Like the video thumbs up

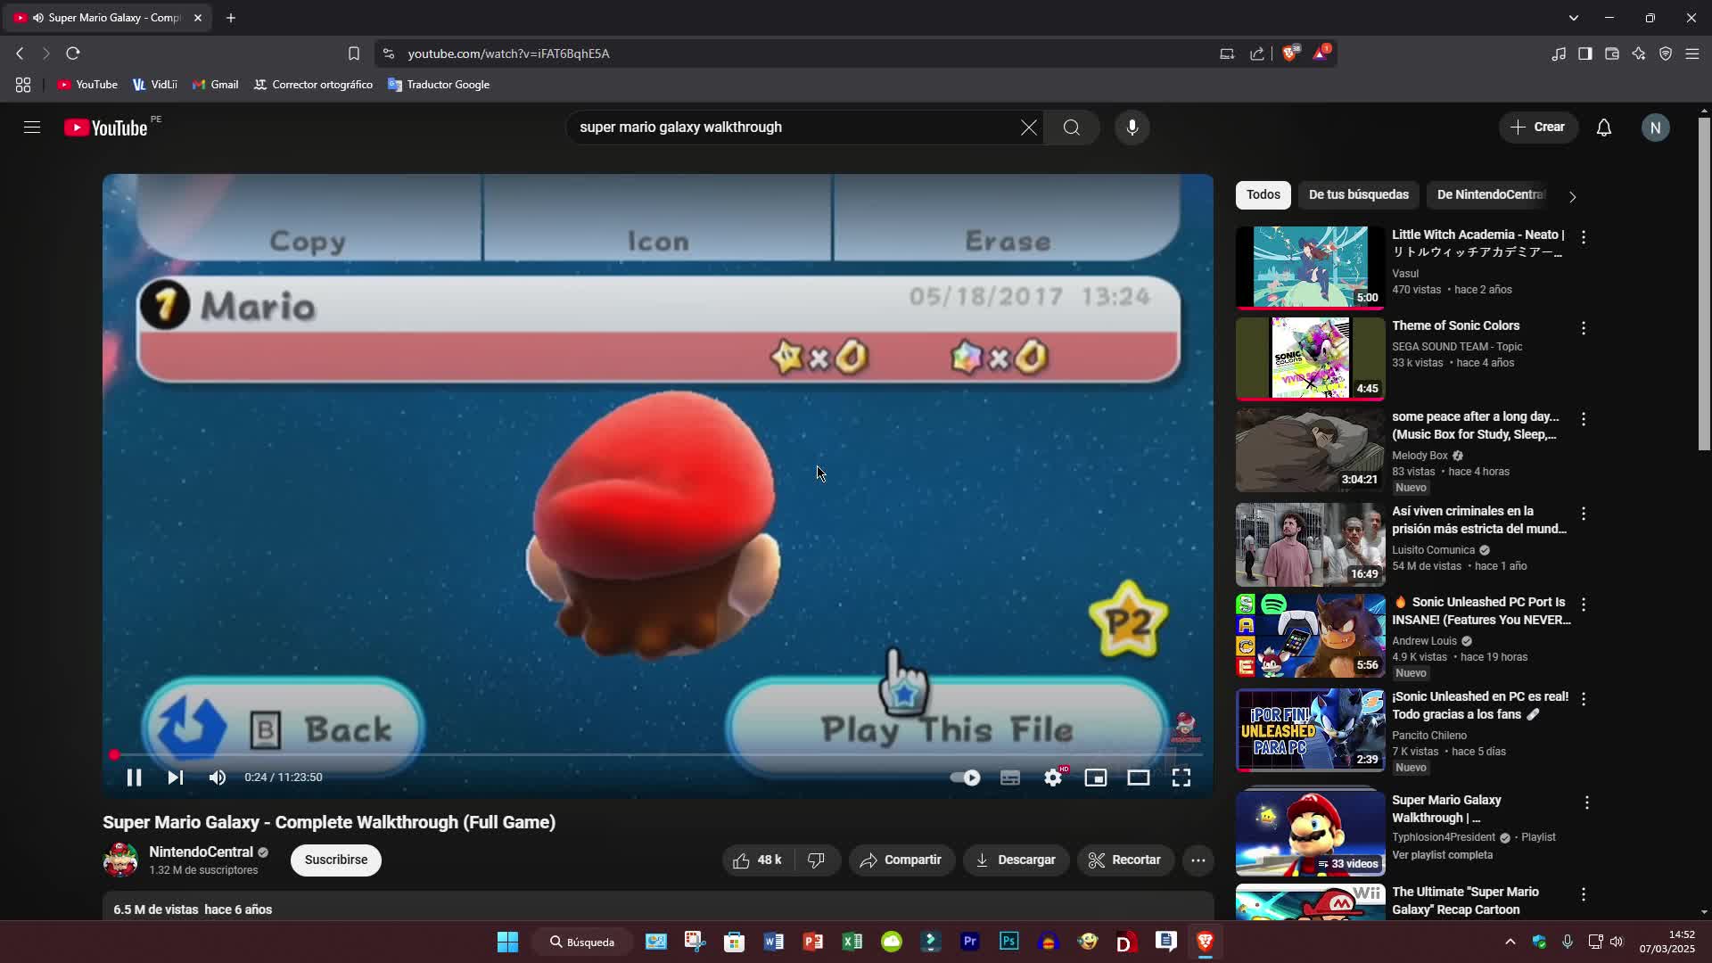pos(758,860)
